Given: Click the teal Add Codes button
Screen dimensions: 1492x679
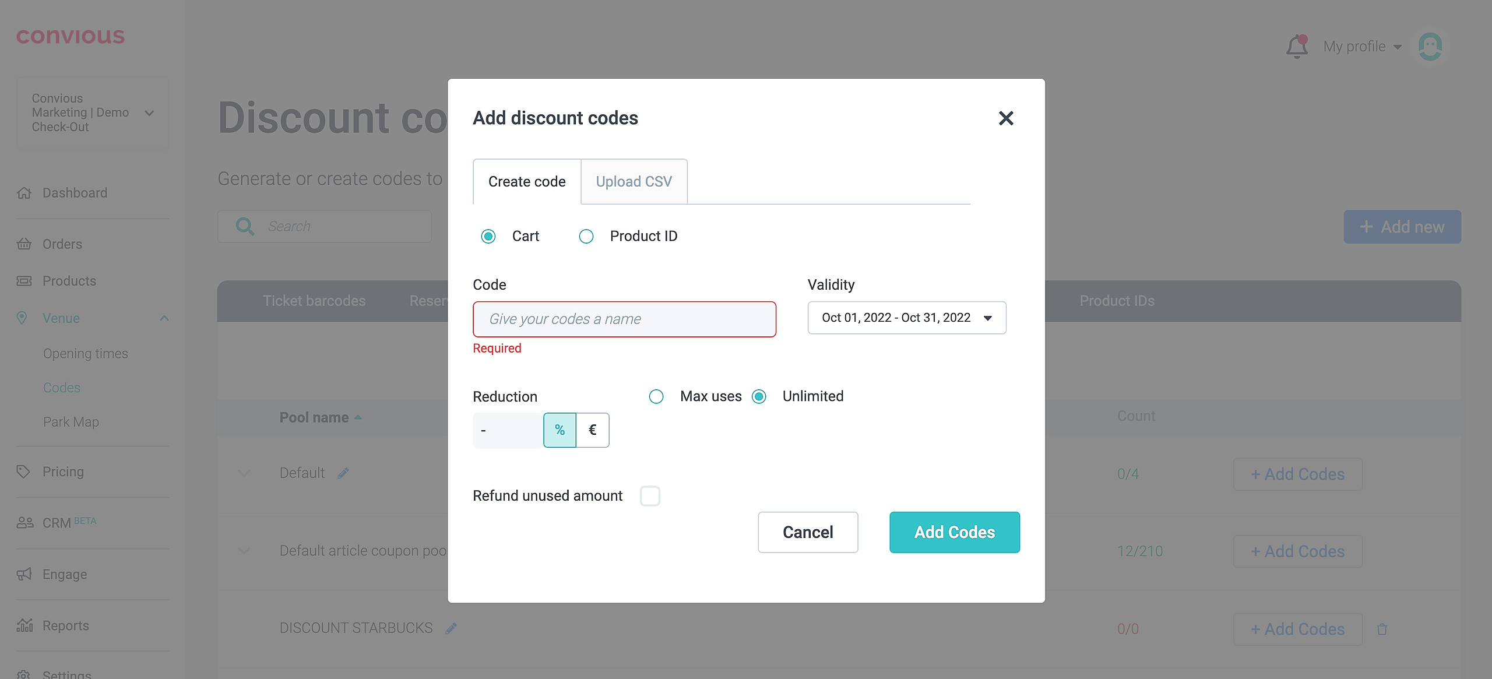Looking at the screenshot, I should click(954, 532).
